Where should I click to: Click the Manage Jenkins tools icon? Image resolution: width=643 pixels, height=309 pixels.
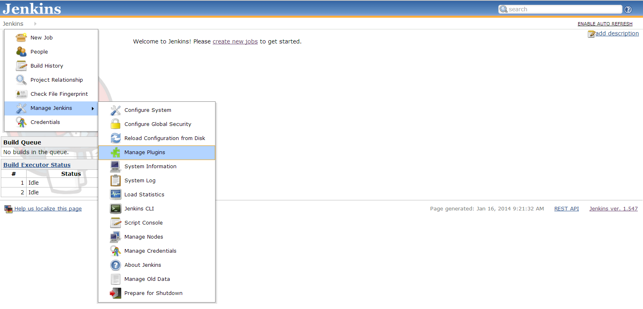pos(21,108)
